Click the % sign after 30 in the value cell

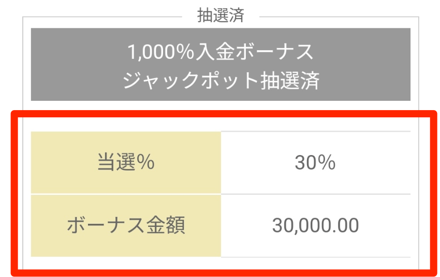[327, 162]
